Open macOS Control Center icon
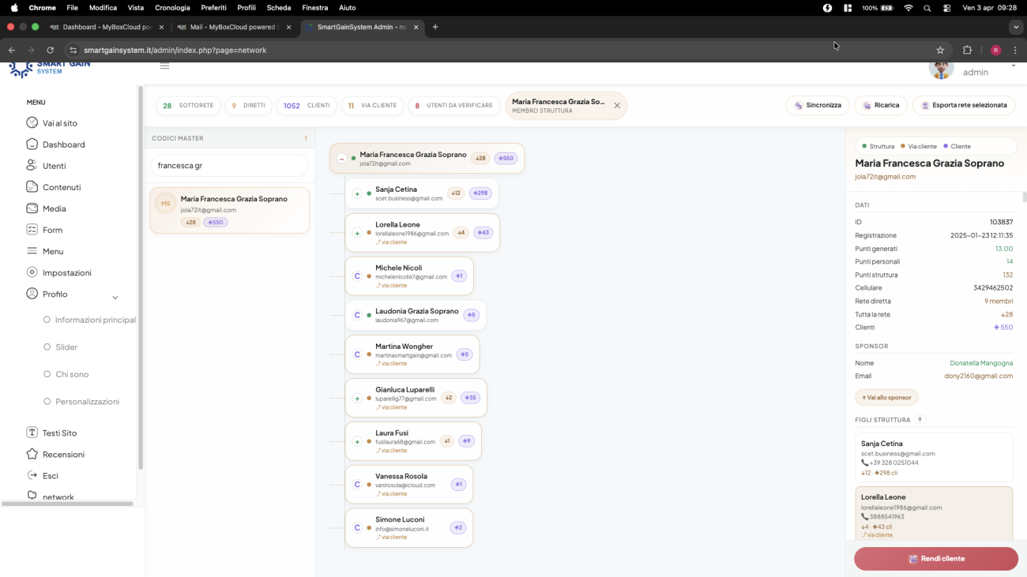Viewport: 1027px width, 577px height. [x=947, y=8]
